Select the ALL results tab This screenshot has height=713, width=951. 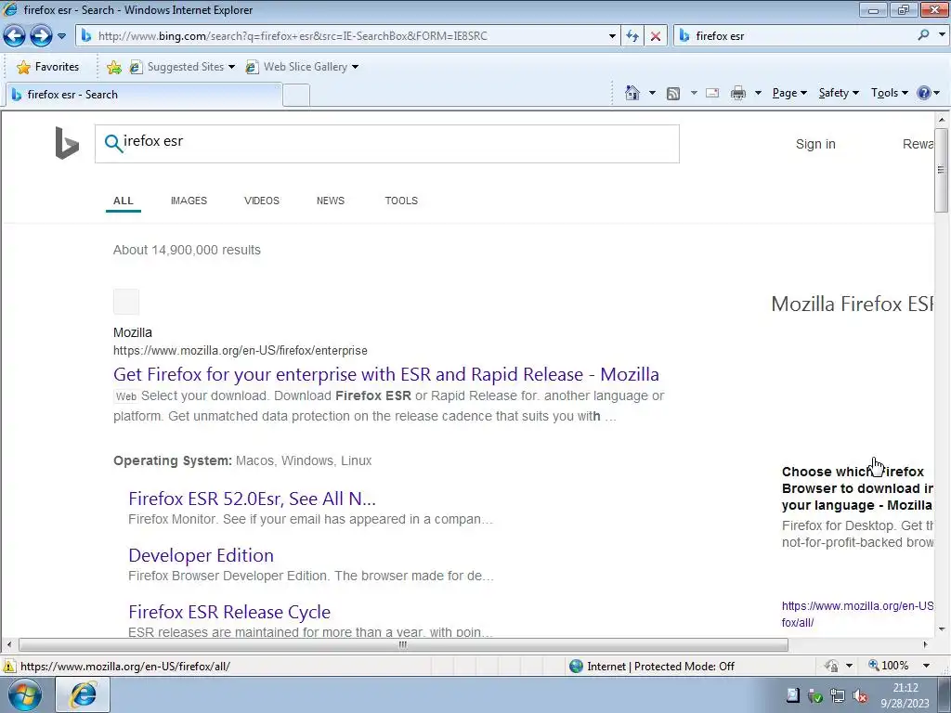point(124,201)
